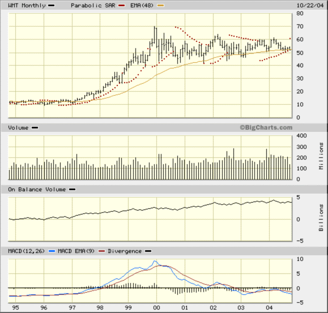Image resolution: width=328 pixels, height=313 pixels.
Task: Click the 30 price axis label
Action: 300,79
